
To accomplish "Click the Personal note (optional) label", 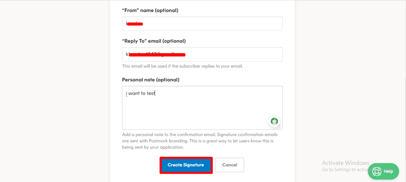I will (151, 80).
